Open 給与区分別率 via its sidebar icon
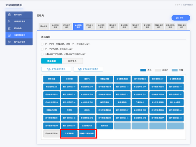The height and width of the screenshot is (147, 196). click(x=9, y=42)
